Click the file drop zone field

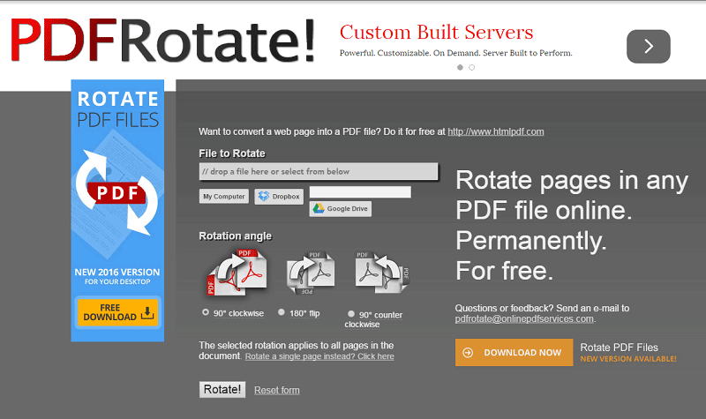pyautogui.click(x=319, y=171)
